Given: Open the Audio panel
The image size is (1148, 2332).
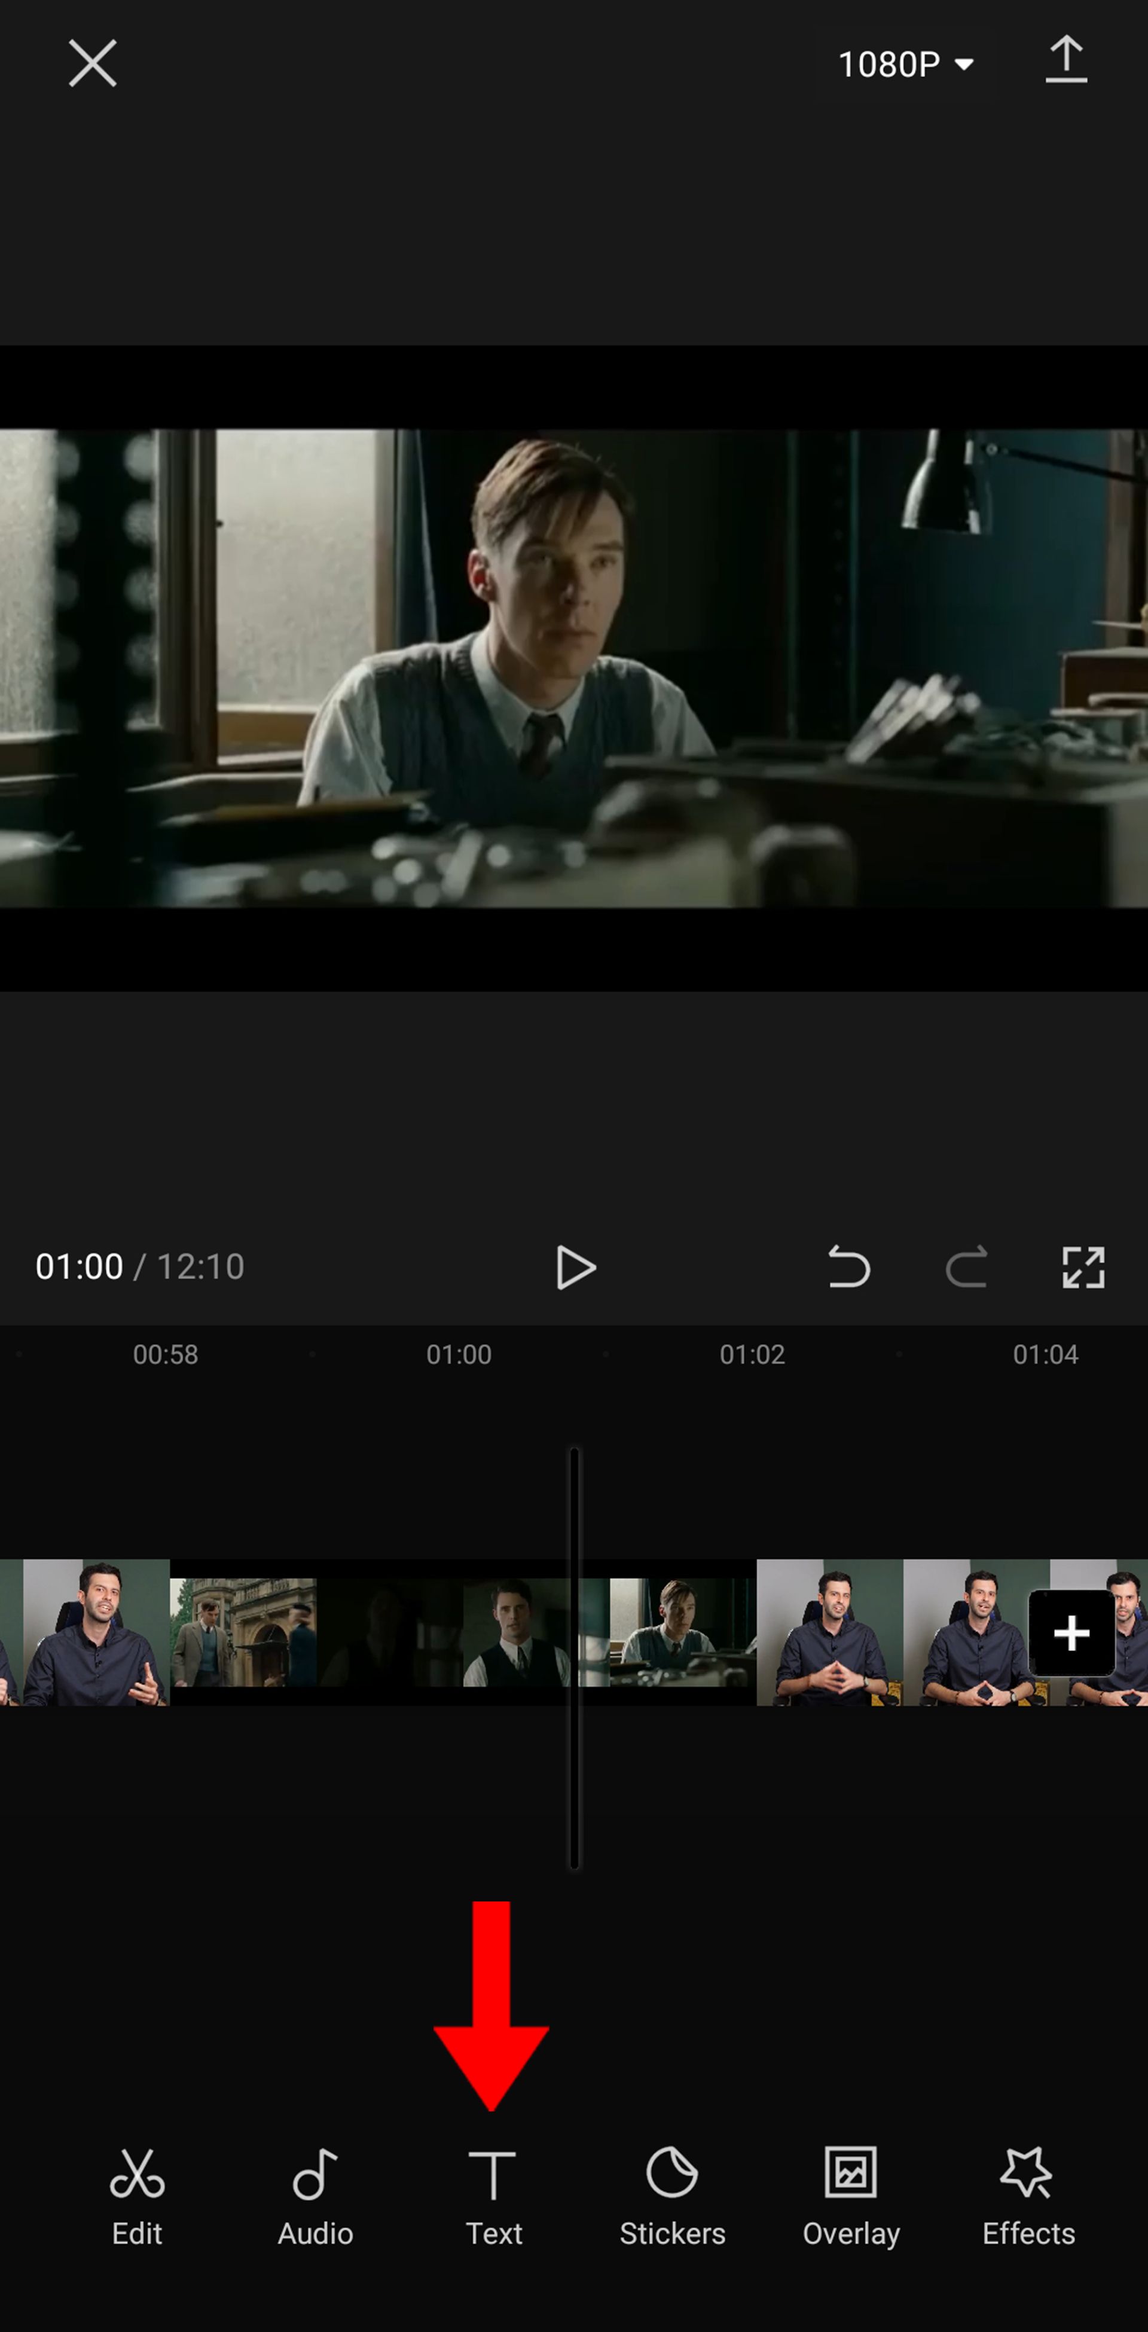Looking at the screenshot, I should pyautogui.click(x=314, y=2195).
